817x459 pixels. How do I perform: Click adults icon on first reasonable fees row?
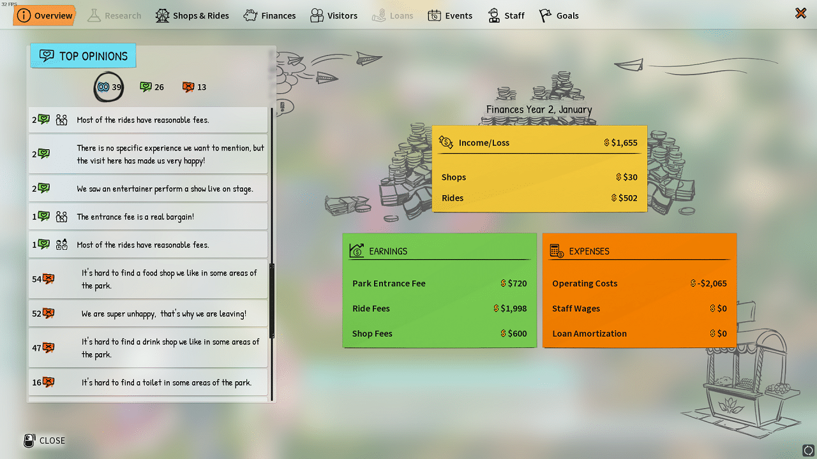tap(62, 120)
